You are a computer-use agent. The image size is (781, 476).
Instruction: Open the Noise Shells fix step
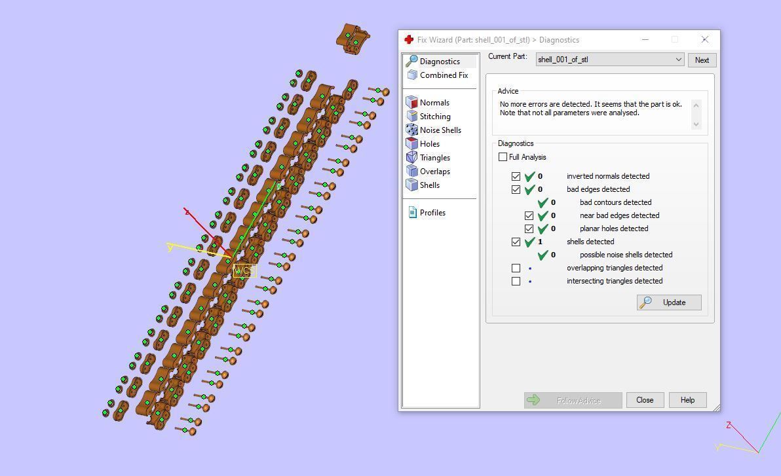click(x=440, y=130)
